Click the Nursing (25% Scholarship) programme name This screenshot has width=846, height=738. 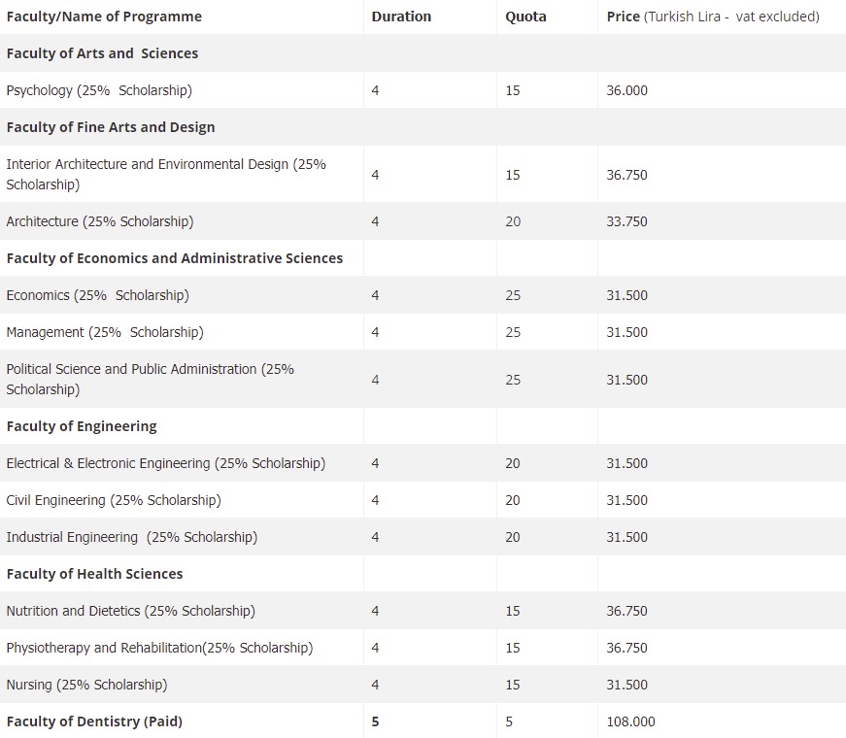coord(86,685)
